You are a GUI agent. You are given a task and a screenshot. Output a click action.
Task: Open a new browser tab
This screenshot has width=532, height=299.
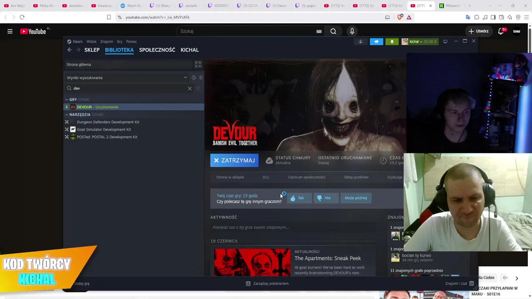(x=470, y=6)
